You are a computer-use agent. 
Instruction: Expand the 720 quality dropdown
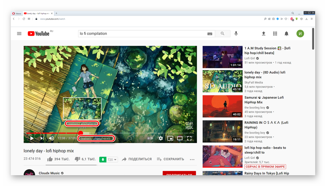[x=112, y=159]
